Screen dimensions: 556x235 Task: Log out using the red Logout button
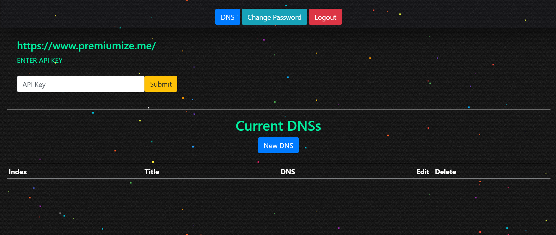pyautogui.click(x=325, y=17)
